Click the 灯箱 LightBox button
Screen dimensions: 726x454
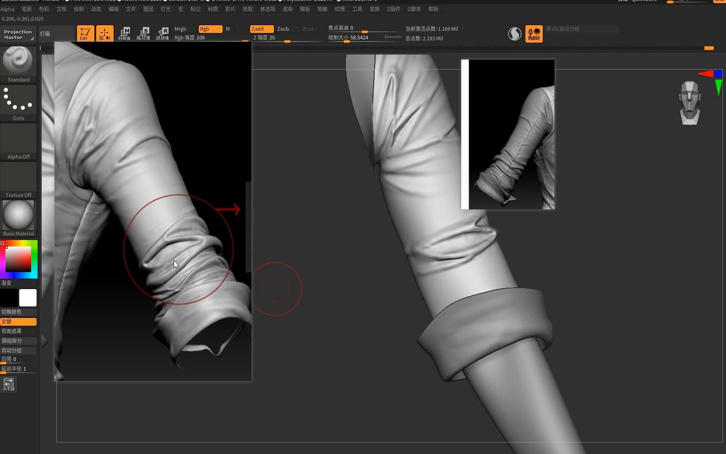(57, 34)
